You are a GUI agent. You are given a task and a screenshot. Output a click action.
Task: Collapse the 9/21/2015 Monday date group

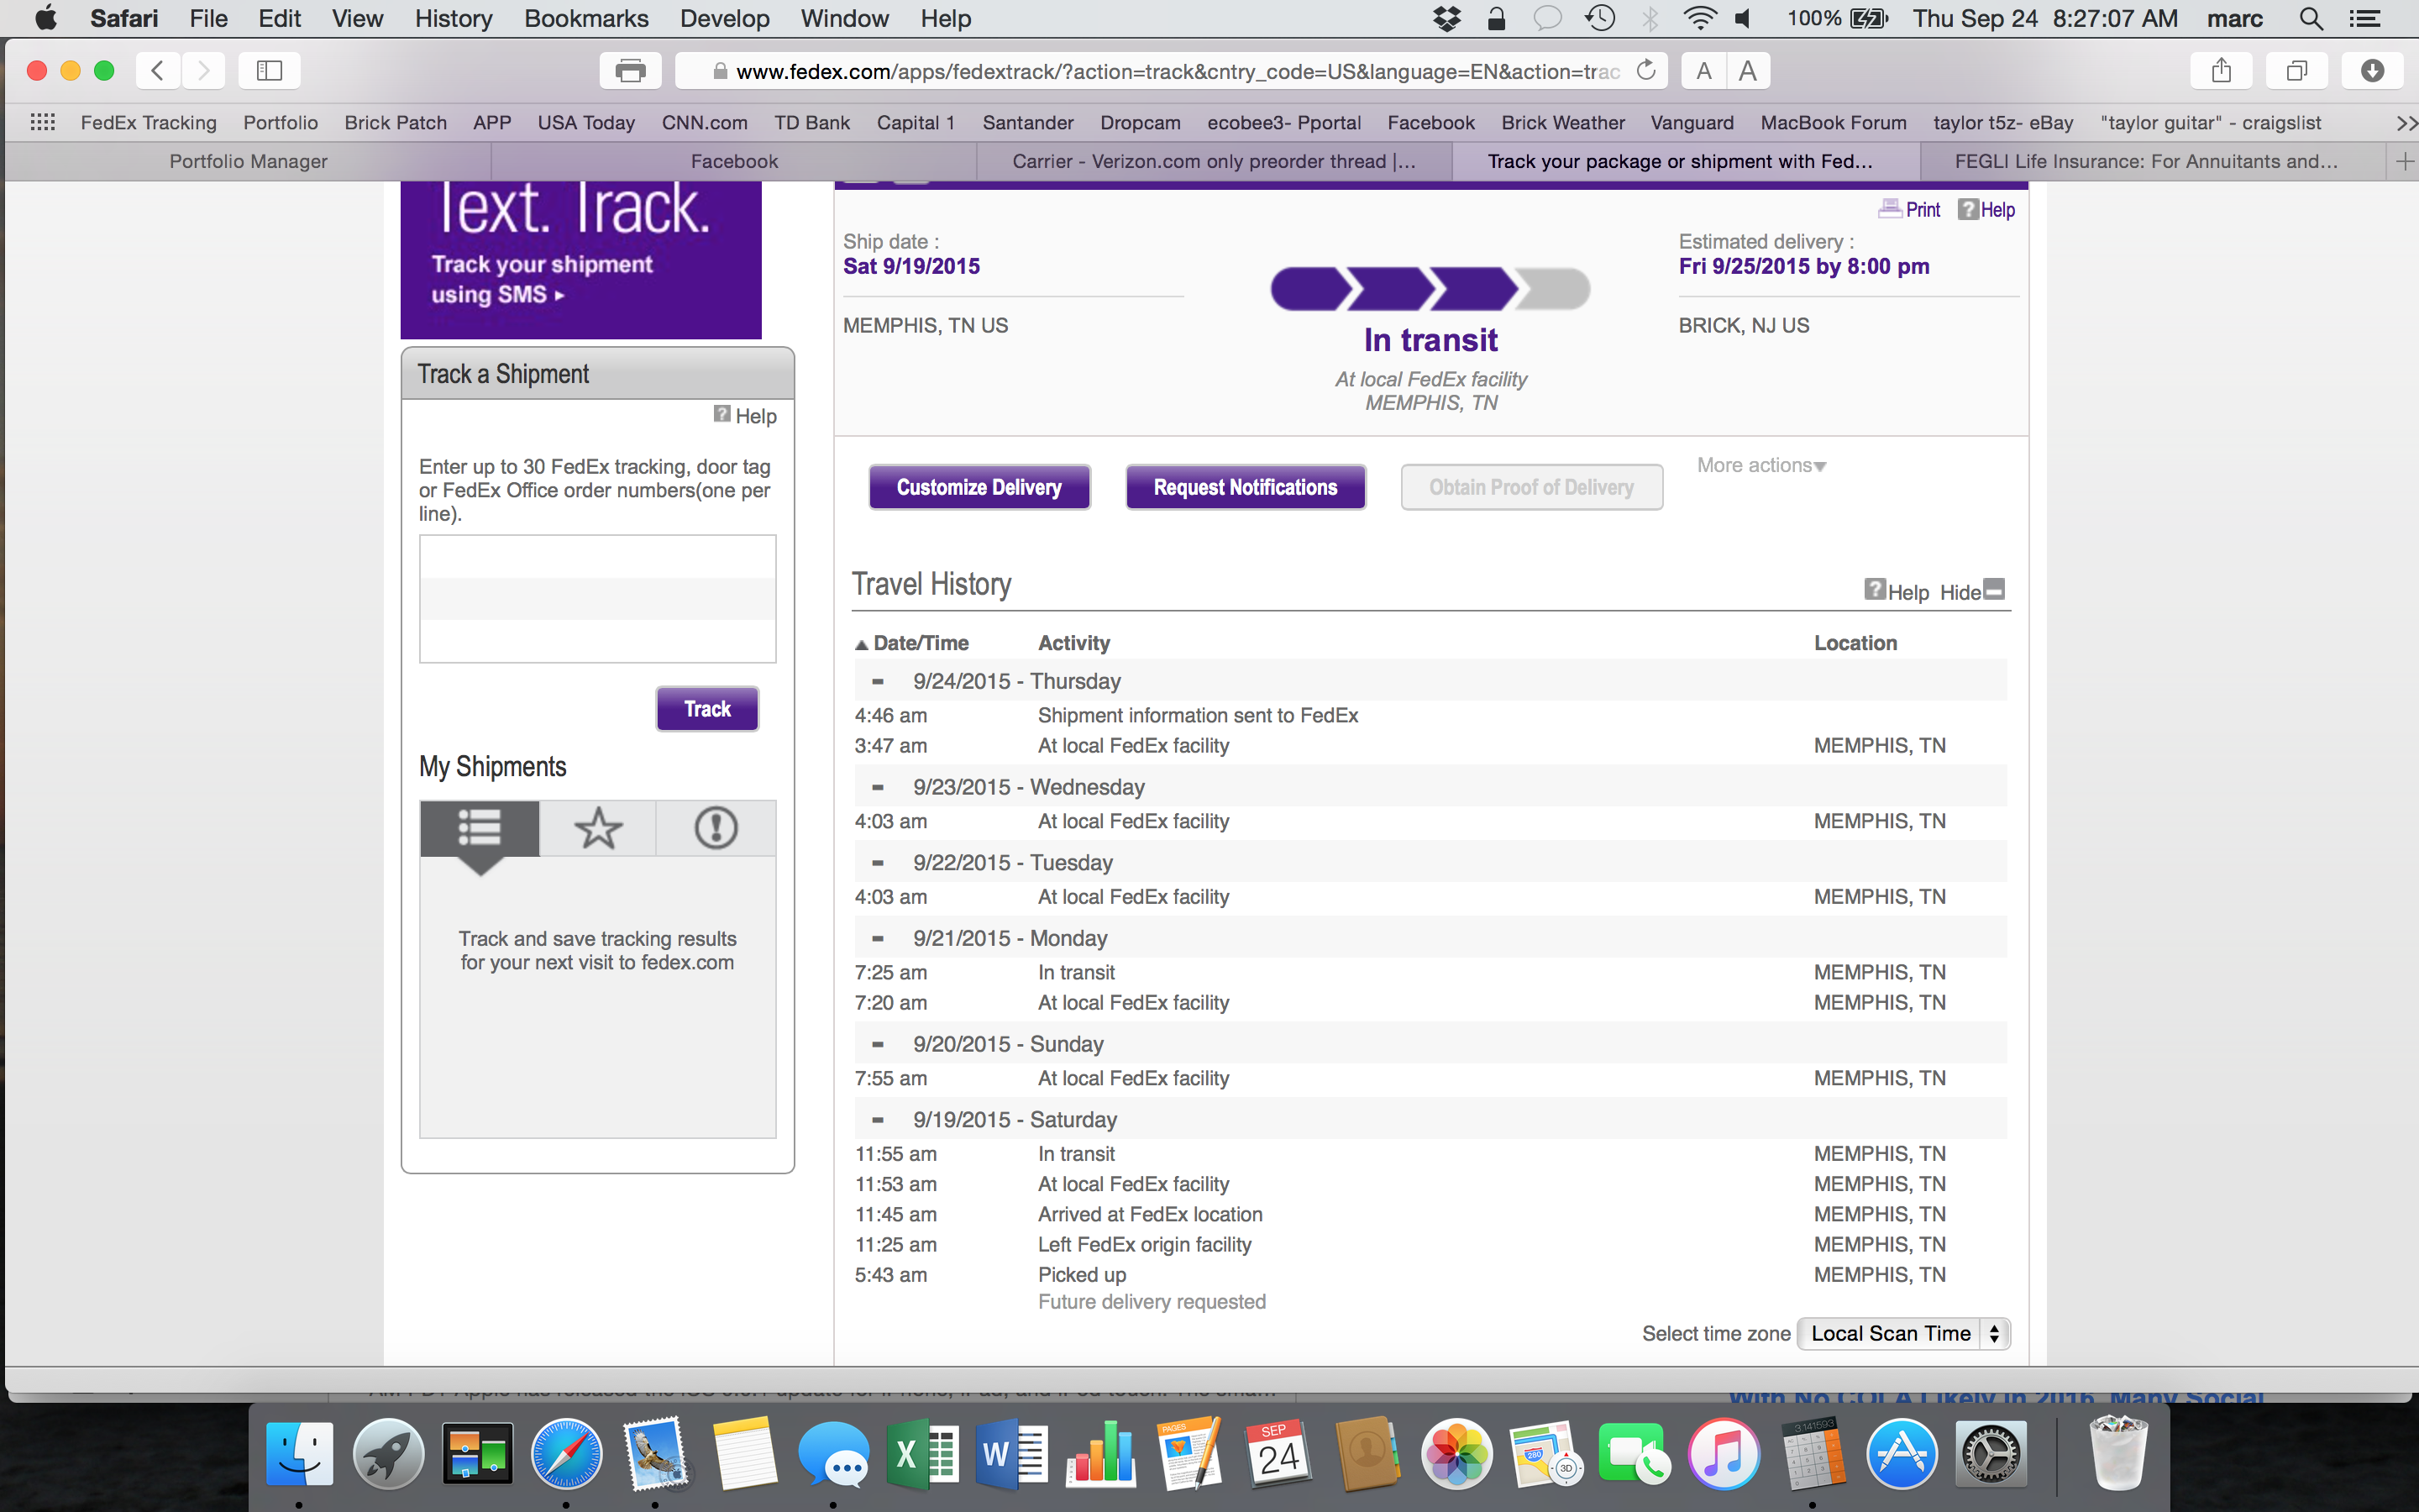pyautogui.click(x=878, y=939)
